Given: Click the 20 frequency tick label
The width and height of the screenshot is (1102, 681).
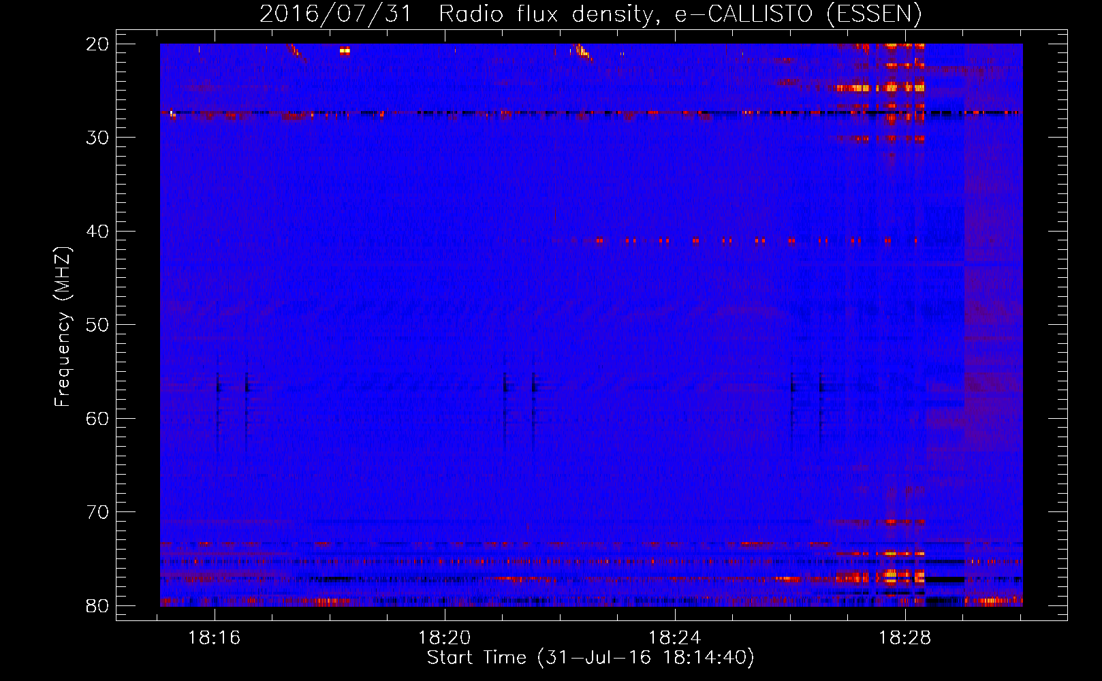Looking at the screenshot, I should (97, 44).
